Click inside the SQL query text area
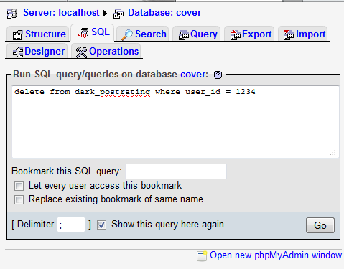Viewport: 344px width, 269px height. [175, 122]
